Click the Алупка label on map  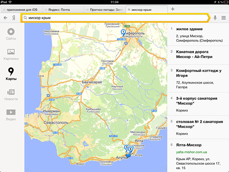pos(121,157)
